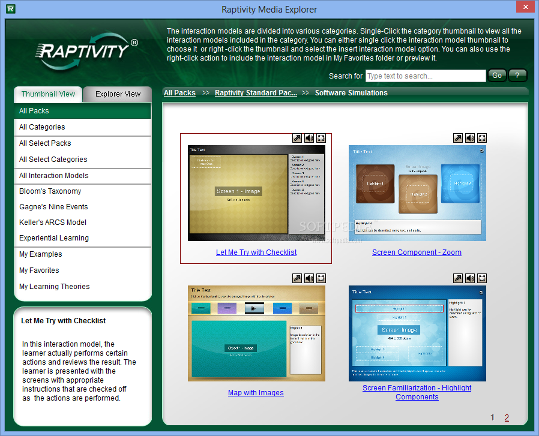This screenshot has height=436, width=539.
Task: Click the search text field
Action: point(426,76)
